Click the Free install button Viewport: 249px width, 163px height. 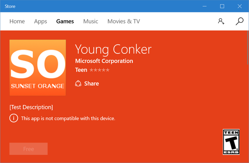click(29, 149)
